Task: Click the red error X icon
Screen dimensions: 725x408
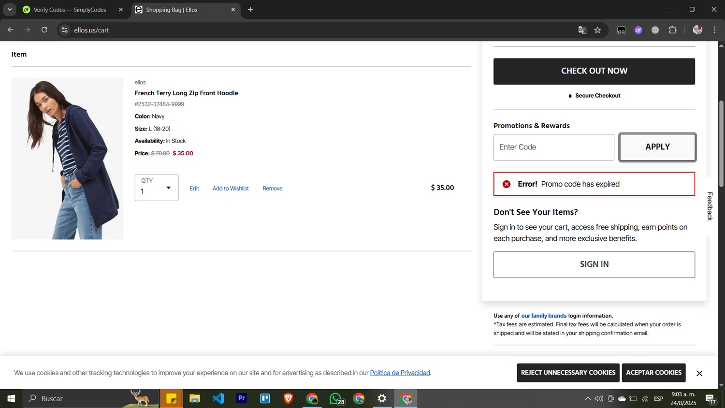Action: (507, 184)
